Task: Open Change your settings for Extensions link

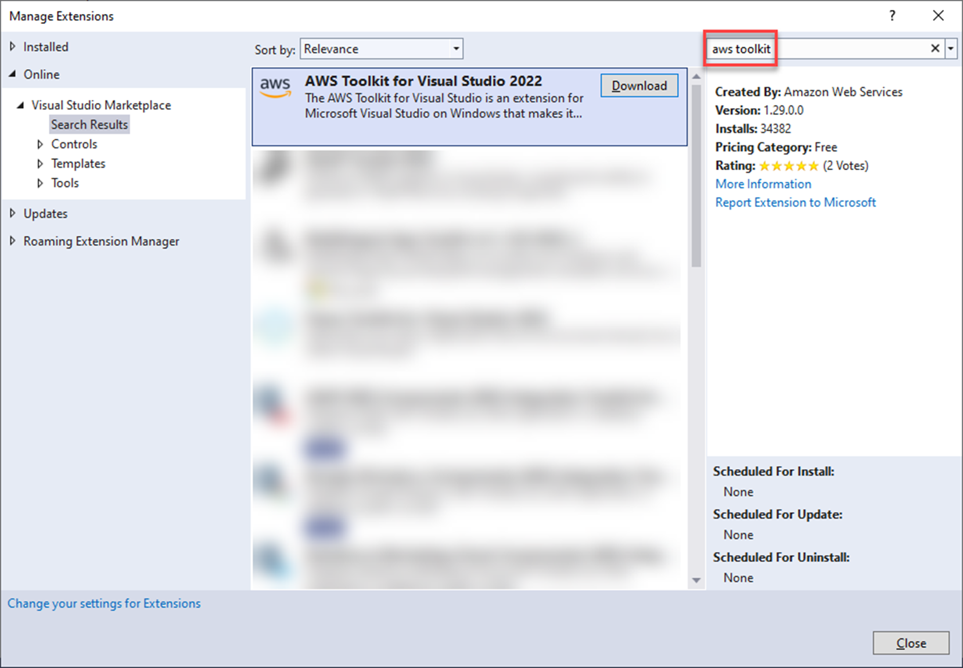Action: click(x=104, y=604)
